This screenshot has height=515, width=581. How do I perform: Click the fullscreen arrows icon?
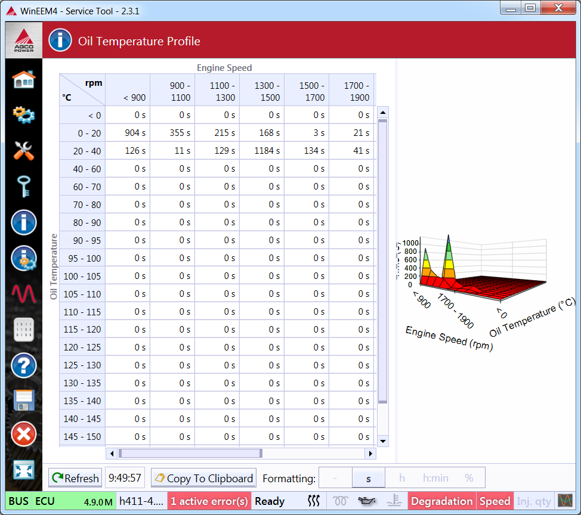point(24,470)
